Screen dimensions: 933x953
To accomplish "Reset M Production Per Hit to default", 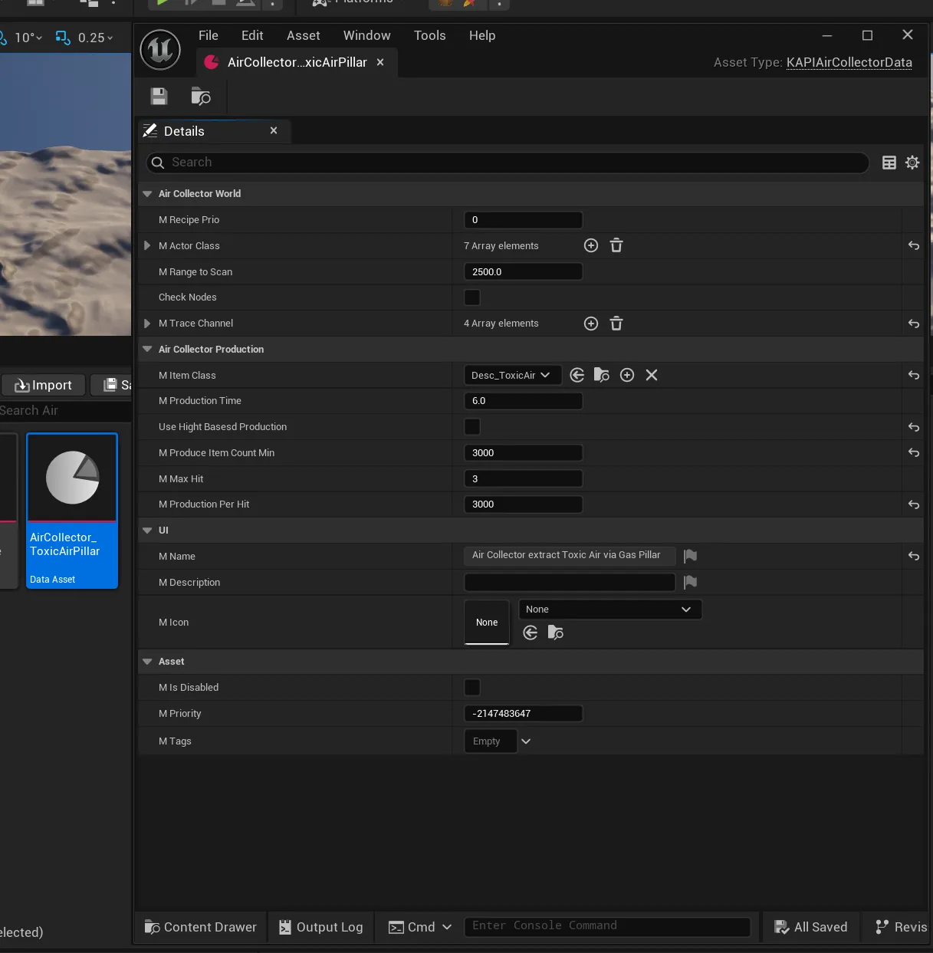I will pyautogui.click(x=914, y=504).
